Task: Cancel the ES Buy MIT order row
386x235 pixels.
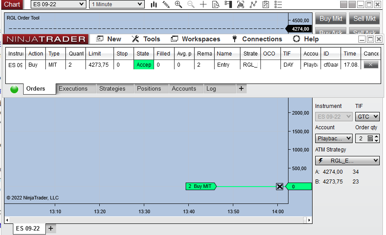Action: 371,65
